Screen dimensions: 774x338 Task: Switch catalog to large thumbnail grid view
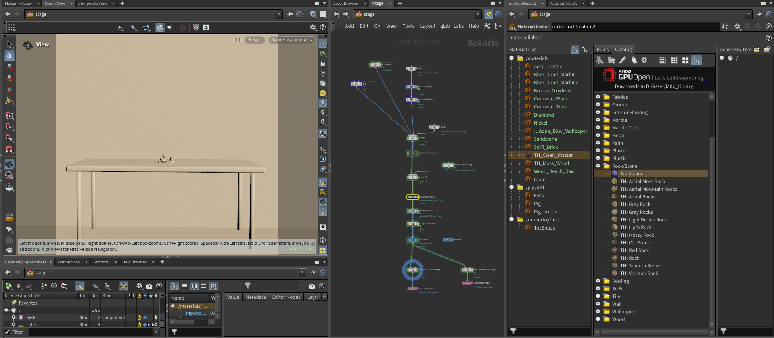coord(685,60)
